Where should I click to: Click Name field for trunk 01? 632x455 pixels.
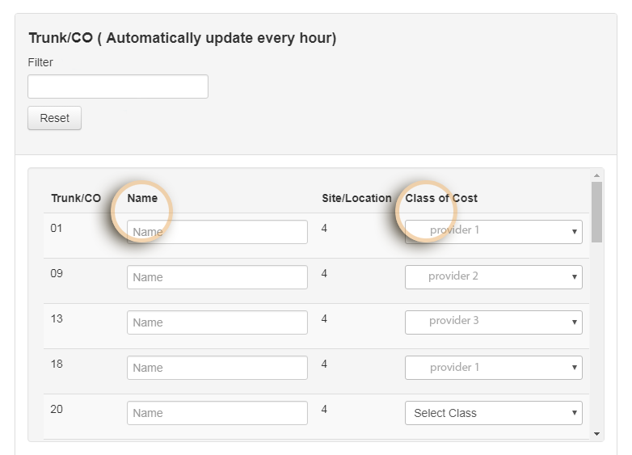217,232
